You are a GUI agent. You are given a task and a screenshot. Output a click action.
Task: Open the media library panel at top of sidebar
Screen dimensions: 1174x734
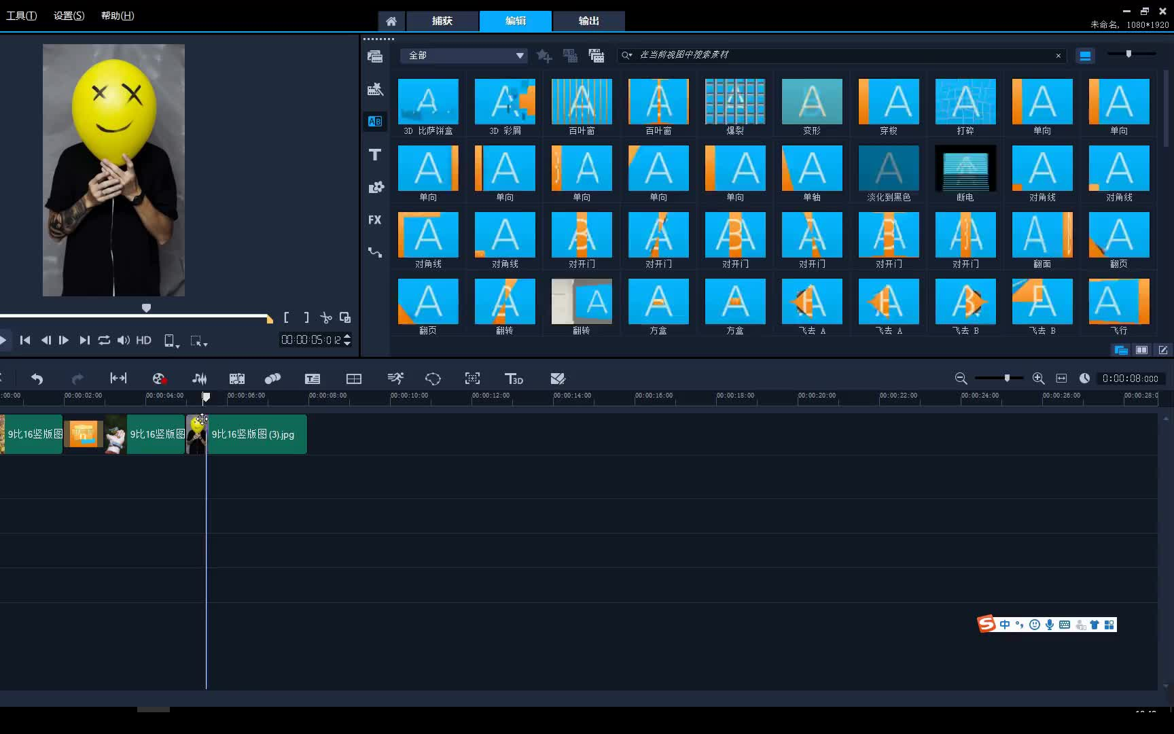374,56
